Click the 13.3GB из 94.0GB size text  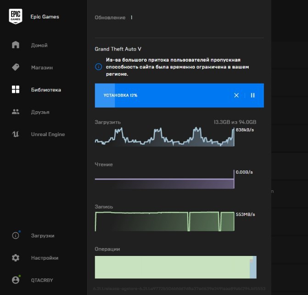pyautogui.click(x=235, y=122)
